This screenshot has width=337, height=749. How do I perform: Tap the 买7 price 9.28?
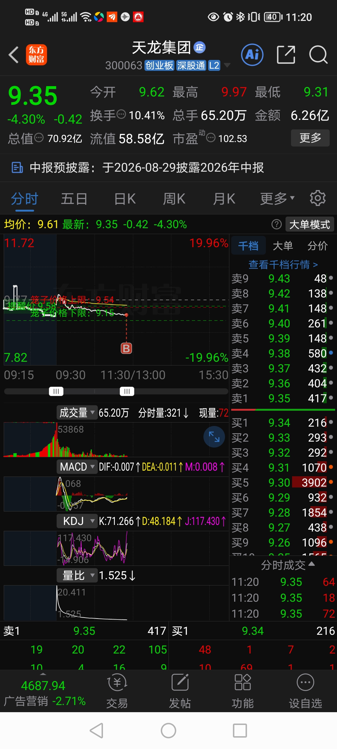pyautogui.click(x=279, y=512)
